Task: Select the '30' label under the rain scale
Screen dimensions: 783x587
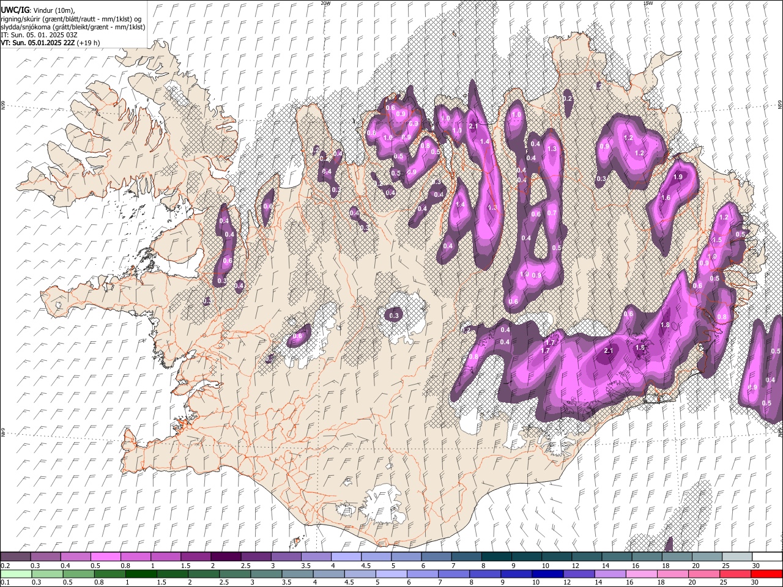Action: click(x=756, y=582)
